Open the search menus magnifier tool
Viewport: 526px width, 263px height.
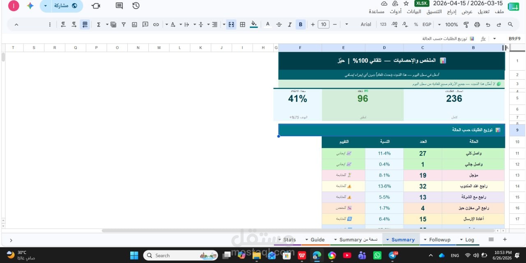point(510,25)
